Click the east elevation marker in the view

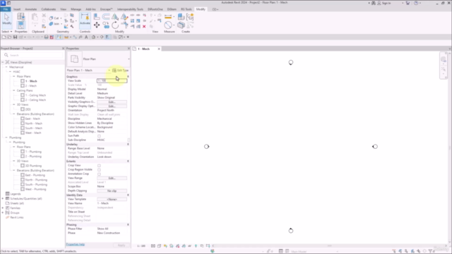(x=375, y=147)
